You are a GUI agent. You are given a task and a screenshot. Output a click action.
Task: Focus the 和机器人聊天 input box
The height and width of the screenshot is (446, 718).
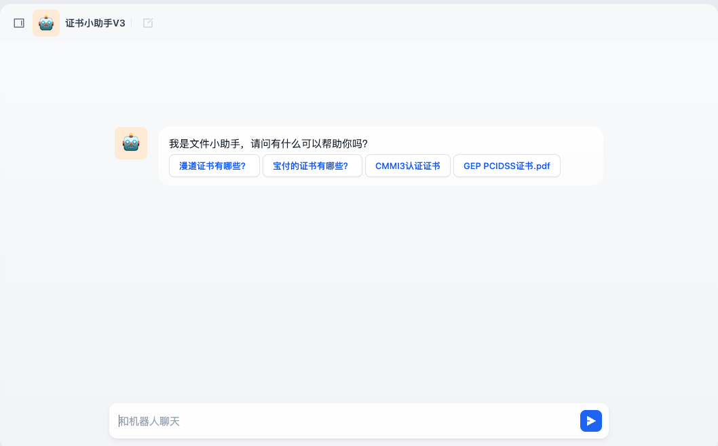click(339, 421)
